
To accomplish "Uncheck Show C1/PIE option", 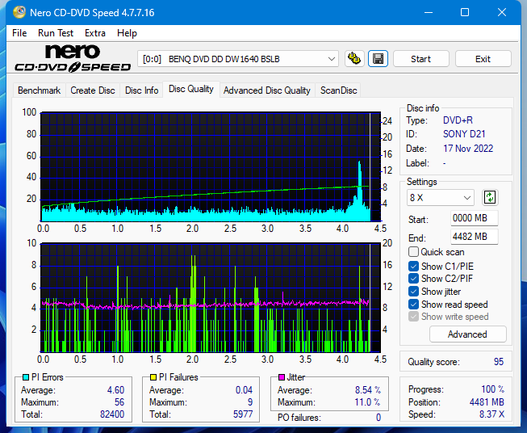I will (413, 267).
